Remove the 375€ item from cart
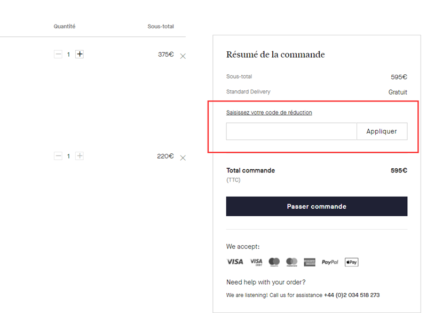The width and height of the screenshot is (427, 313). click(x=183, y=56)
